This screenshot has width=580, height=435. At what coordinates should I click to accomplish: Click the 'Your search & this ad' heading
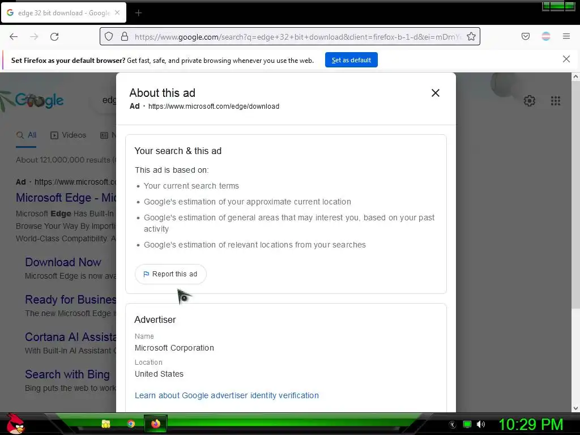click(x=178, y=151)
